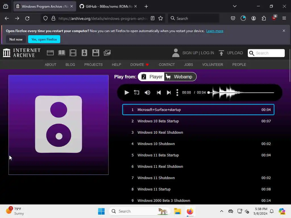Select track Microsoft+Surface+startup
This screenshot has height=218, width=291.
coord(198,110)
